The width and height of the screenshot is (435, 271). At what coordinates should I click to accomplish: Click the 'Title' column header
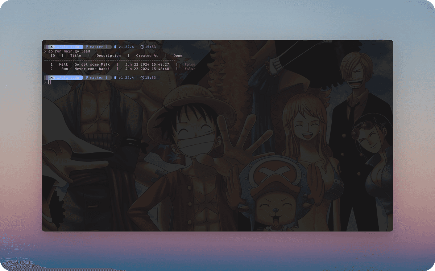(x=76, y=56)
